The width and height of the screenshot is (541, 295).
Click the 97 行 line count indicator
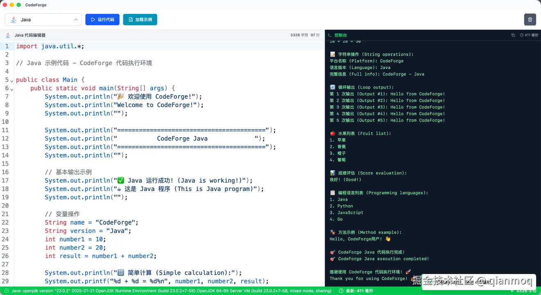pos(315,35)
